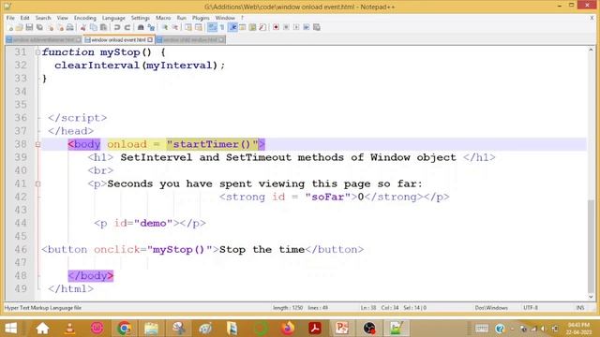Click the Document Map toolbar icon

(252, 27)
